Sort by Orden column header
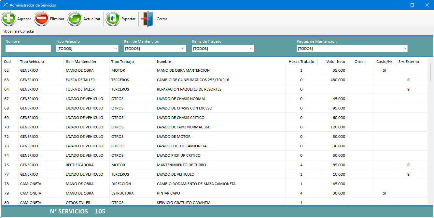434x218 pixels. pos(360,62)
